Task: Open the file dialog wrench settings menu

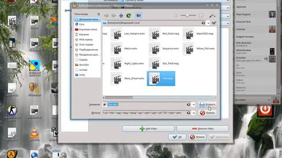Action: [212, 16]
